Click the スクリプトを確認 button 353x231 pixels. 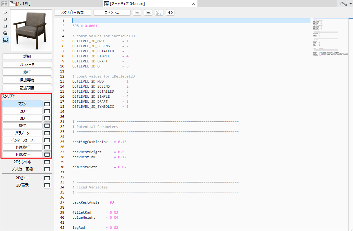pyautogui.click(x=72, y=12)
